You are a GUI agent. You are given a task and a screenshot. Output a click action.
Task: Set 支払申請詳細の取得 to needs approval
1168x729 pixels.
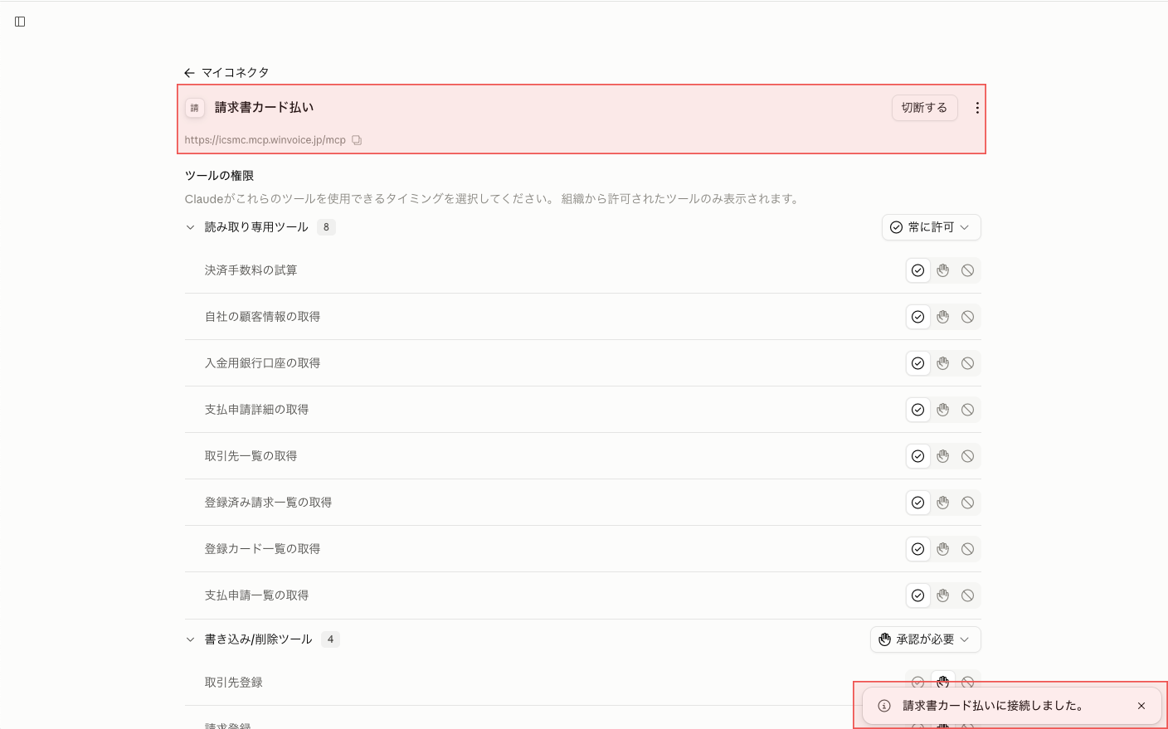pyautogui.click(x=942, y=410)
